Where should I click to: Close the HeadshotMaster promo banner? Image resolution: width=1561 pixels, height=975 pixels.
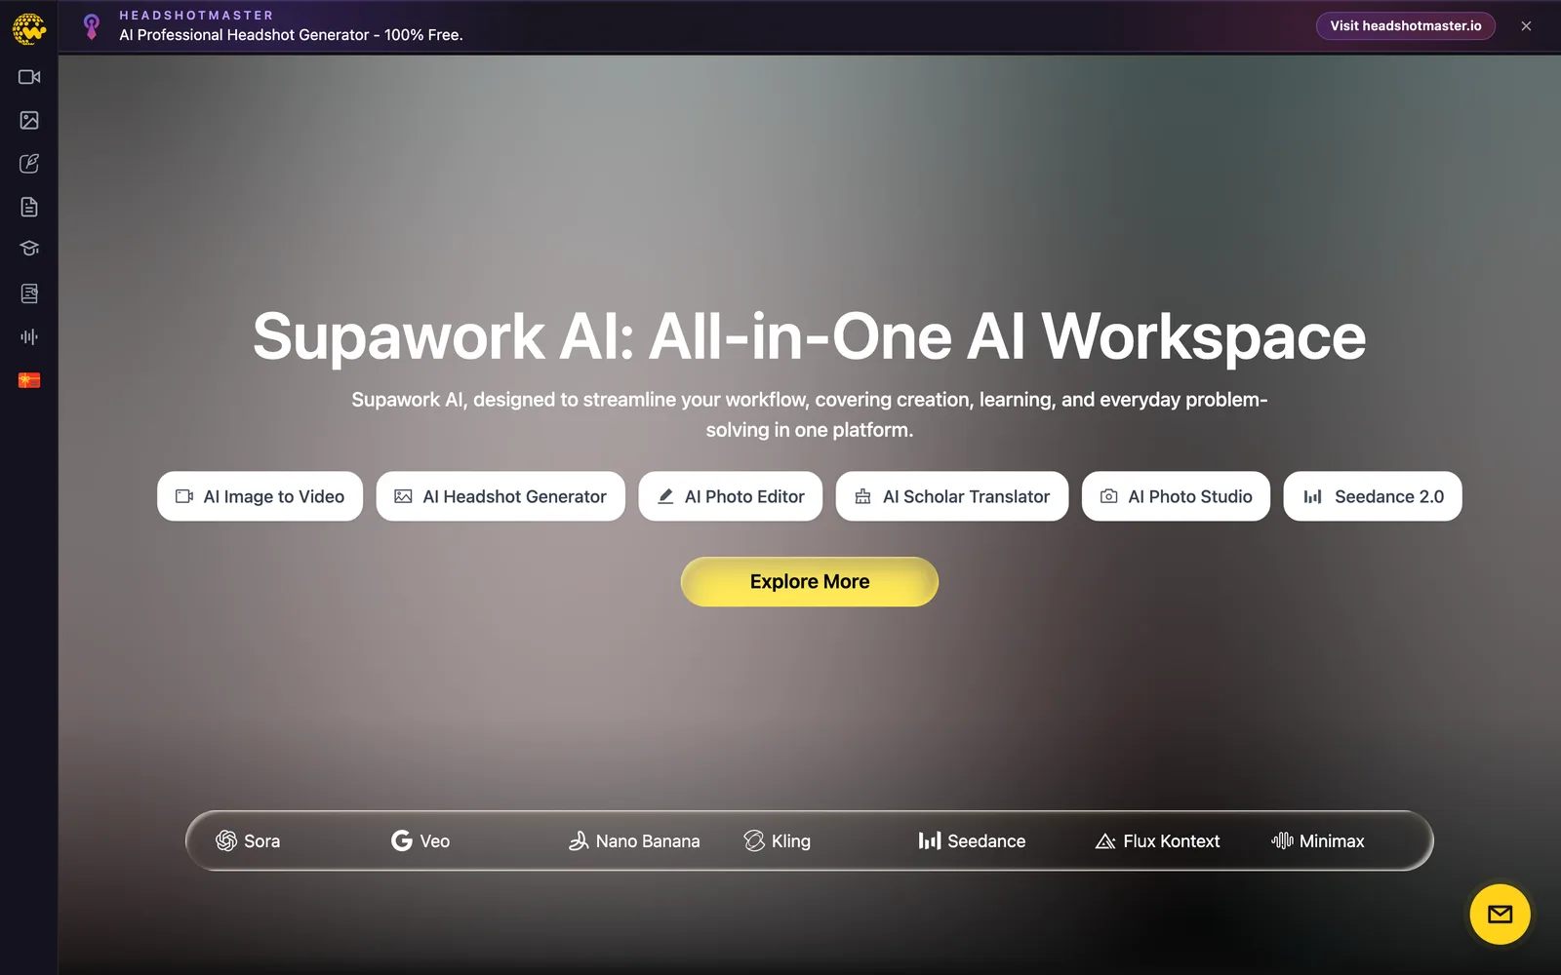pyautogui.click(x=1526, y=26)
